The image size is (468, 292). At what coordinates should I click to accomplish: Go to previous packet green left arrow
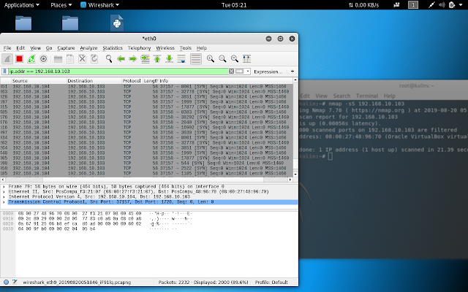click(x=121, y=58)
